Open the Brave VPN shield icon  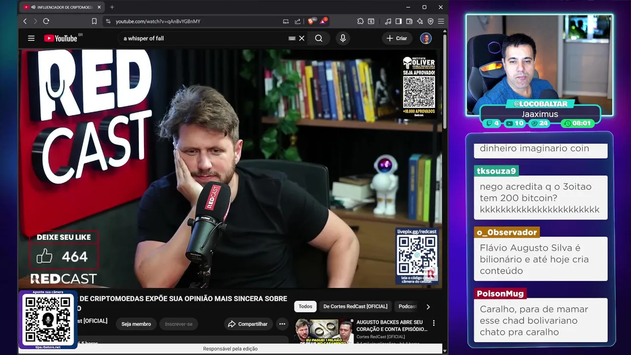(x=430, y=21)
